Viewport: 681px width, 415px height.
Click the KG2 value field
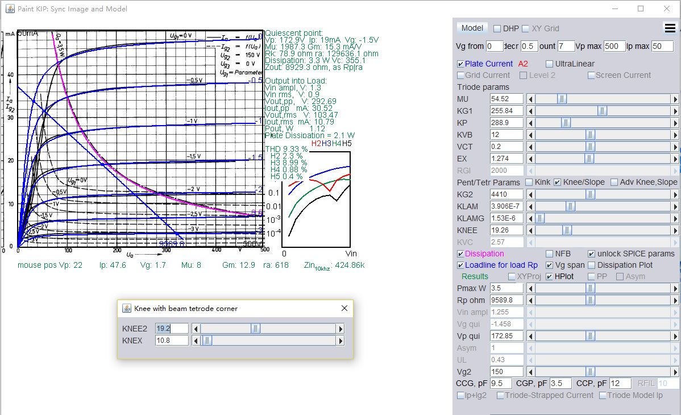click(x=506, y=194)
